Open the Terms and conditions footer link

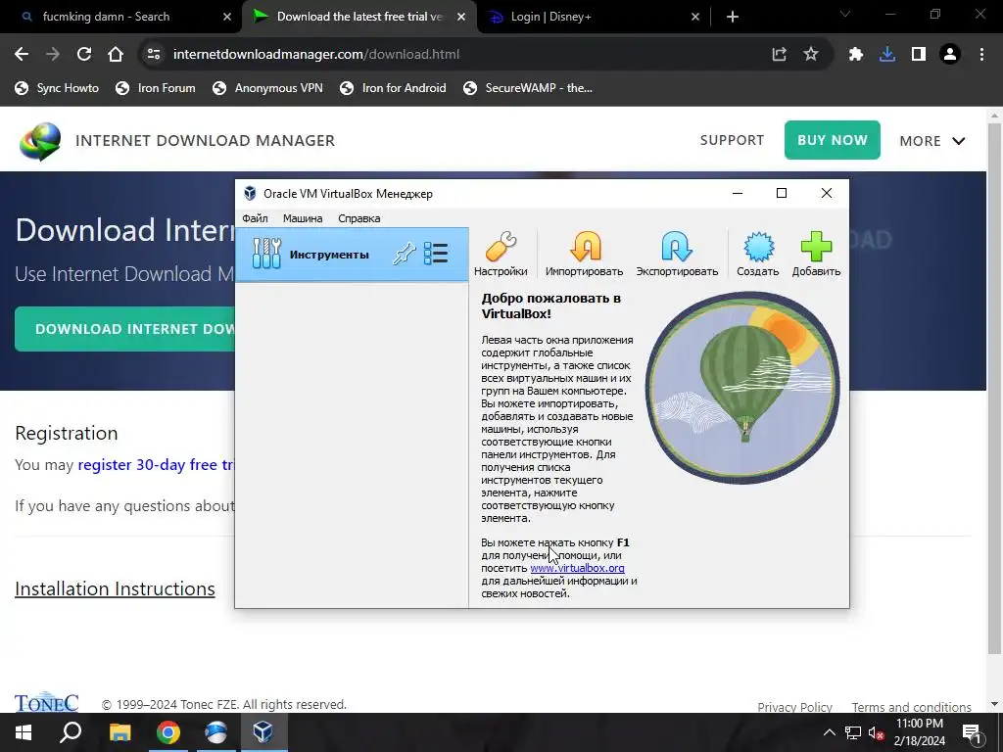click(x=912, y=707)
